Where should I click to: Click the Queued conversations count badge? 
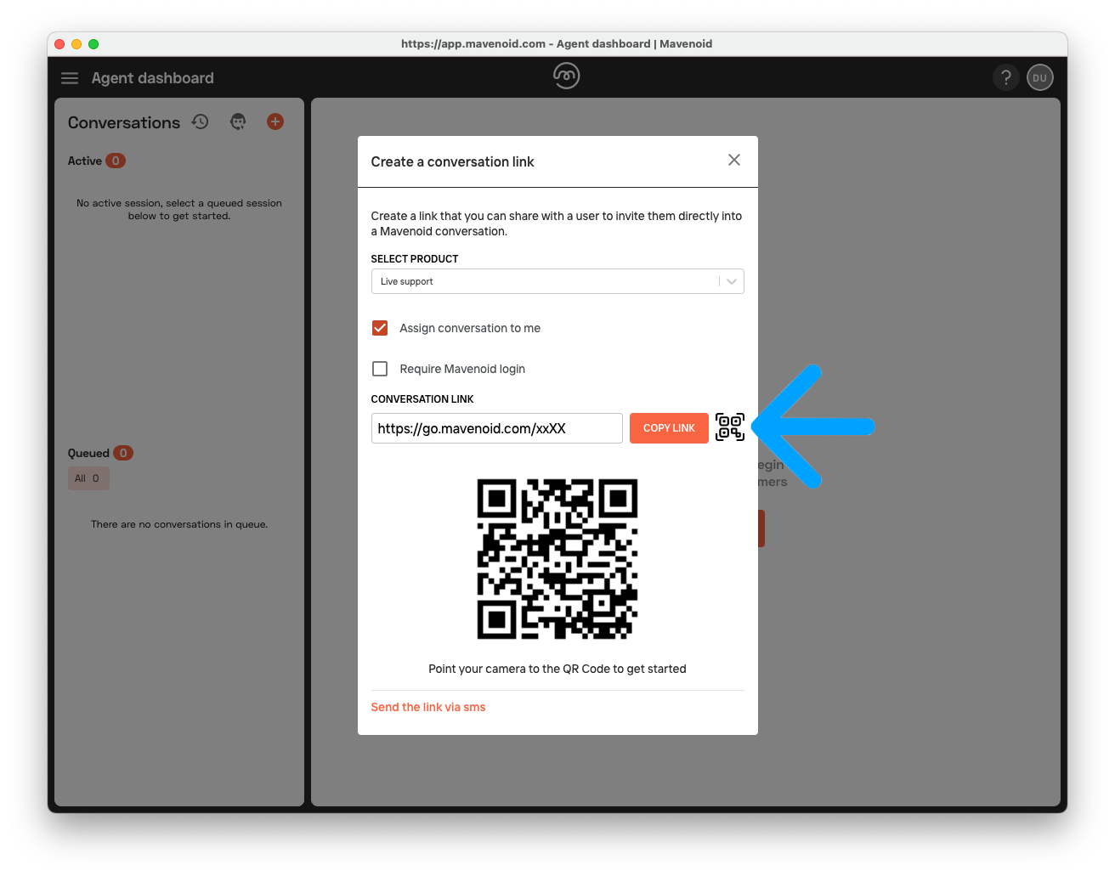[123, 453]
